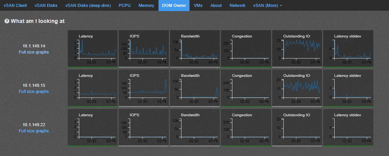This screenshot has height=156, width=389.
Task: Open Full size graphs for 10.1.149.22
Action: click(x=34, y=131)
